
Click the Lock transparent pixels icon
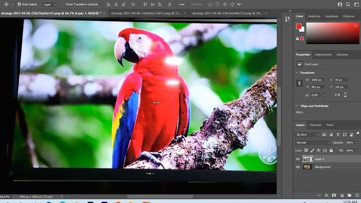point(306,151)
